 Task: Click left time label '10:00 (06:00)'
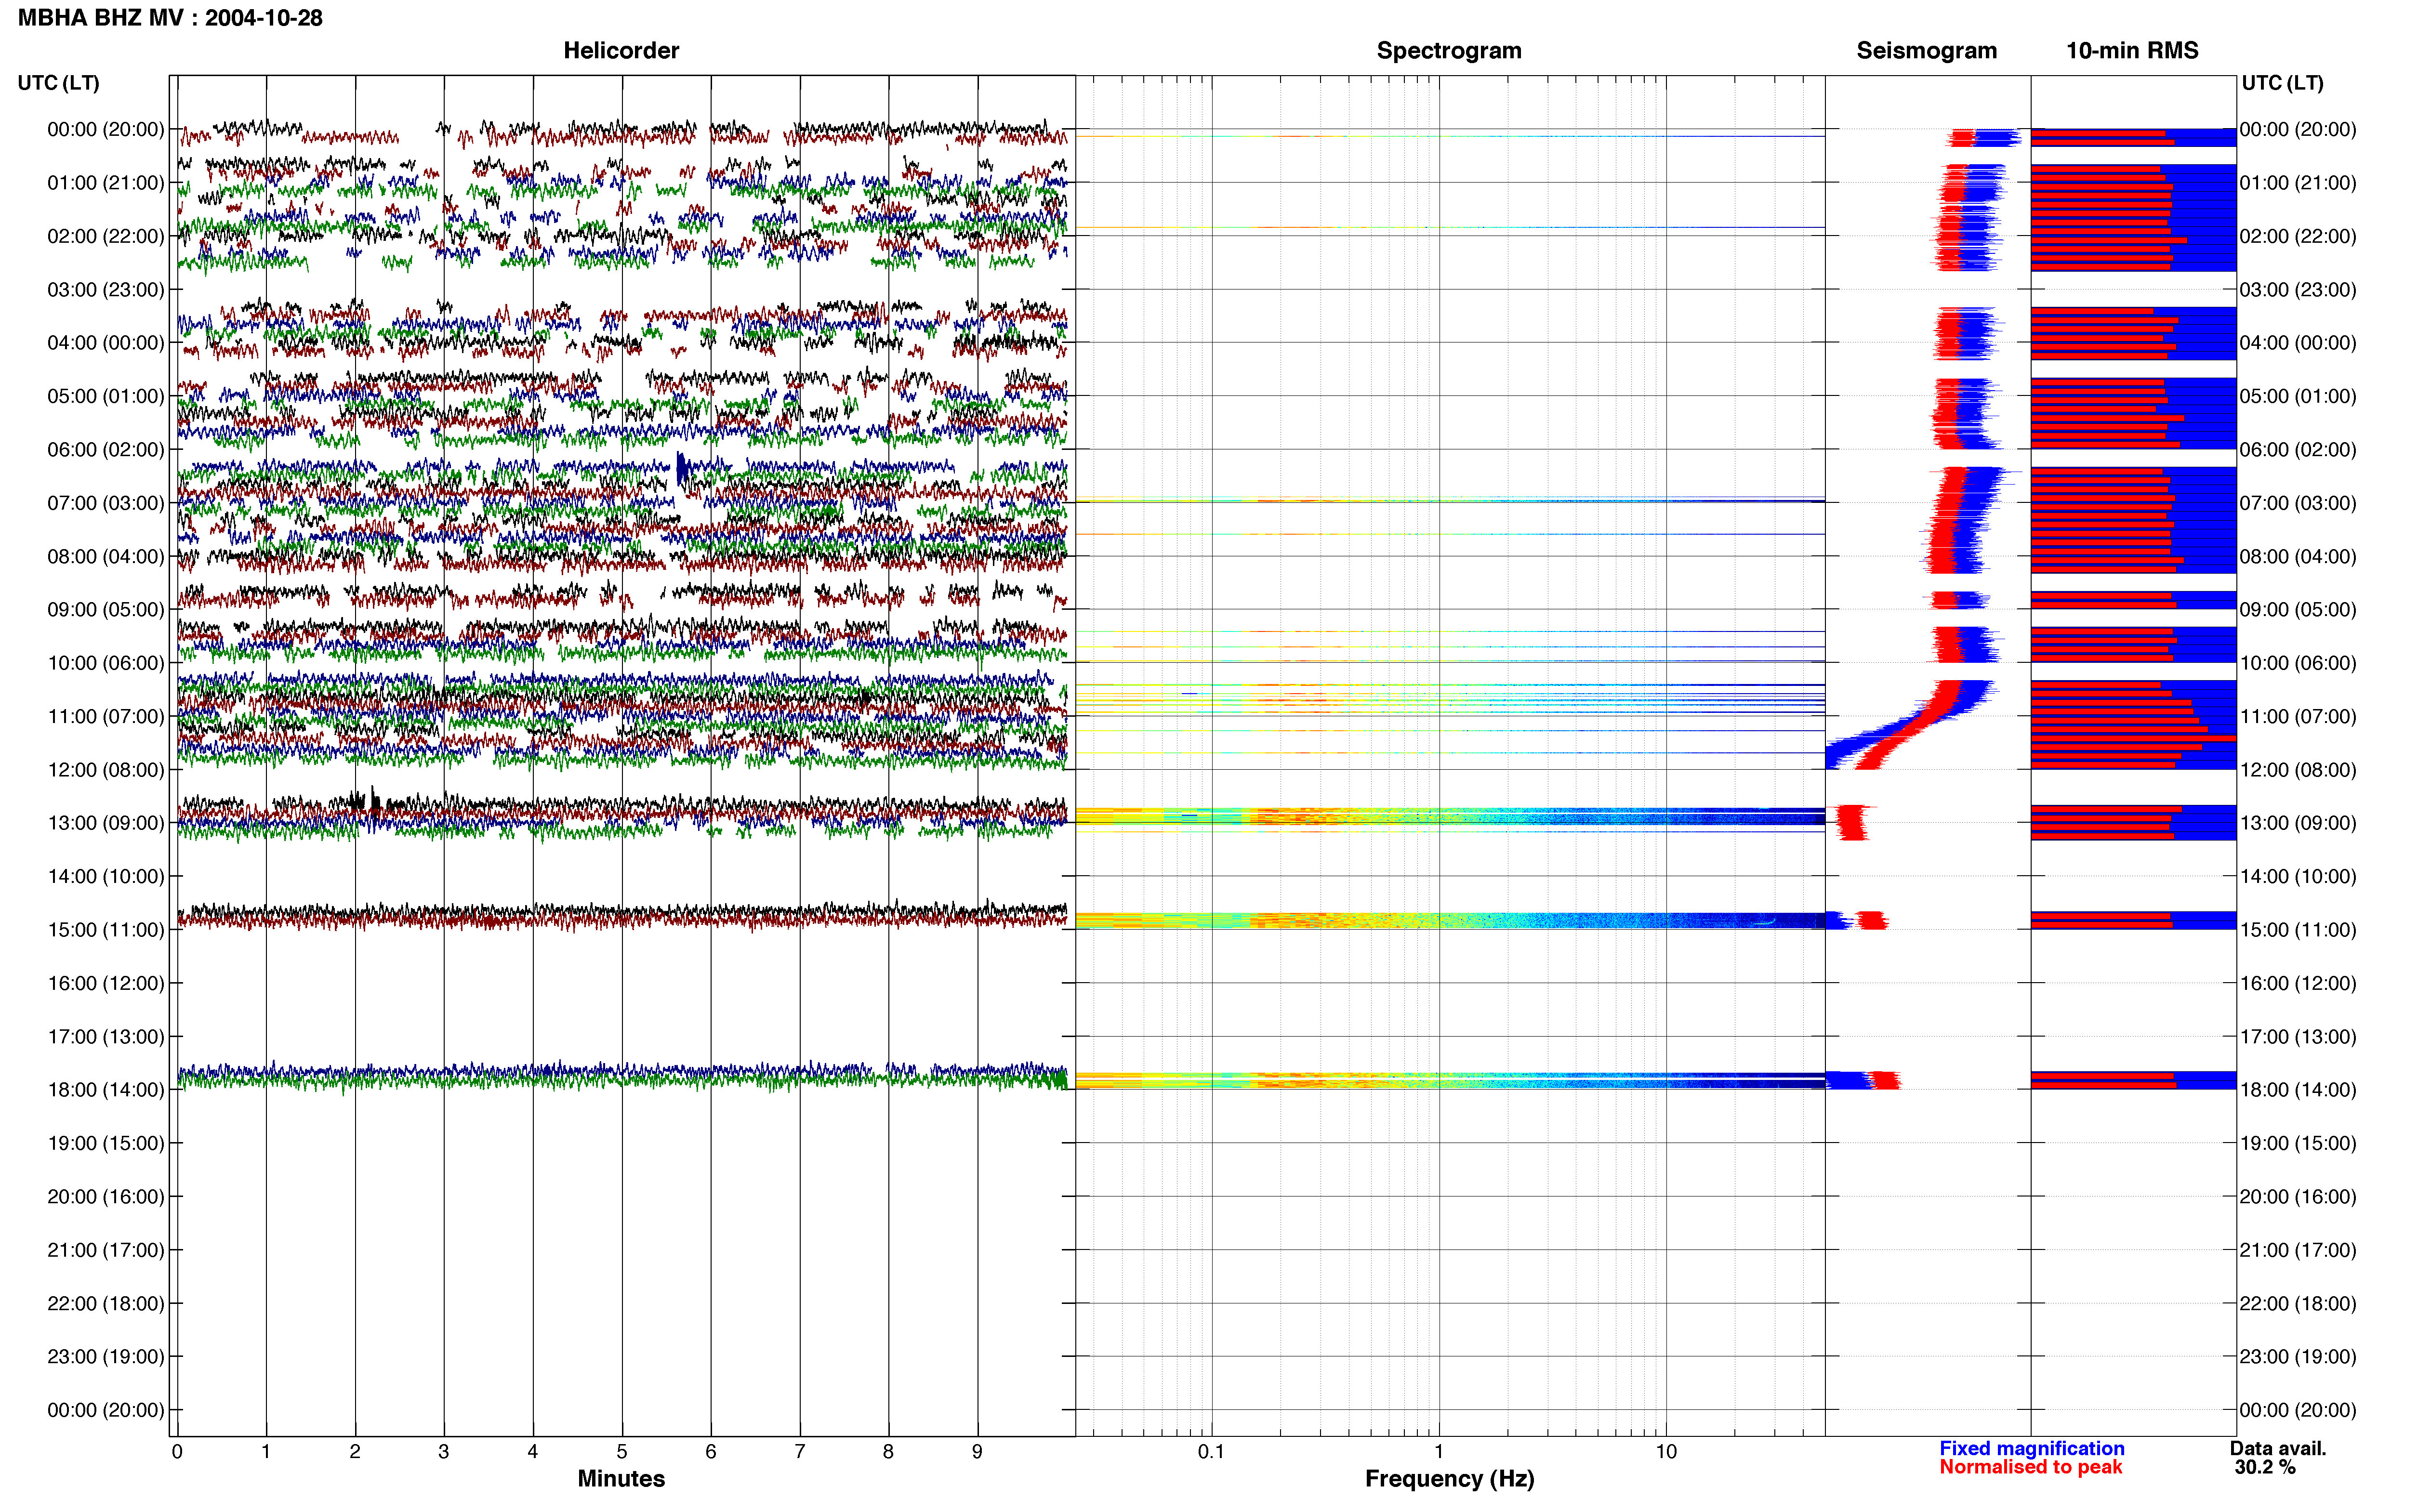click(x=106, y=663)
